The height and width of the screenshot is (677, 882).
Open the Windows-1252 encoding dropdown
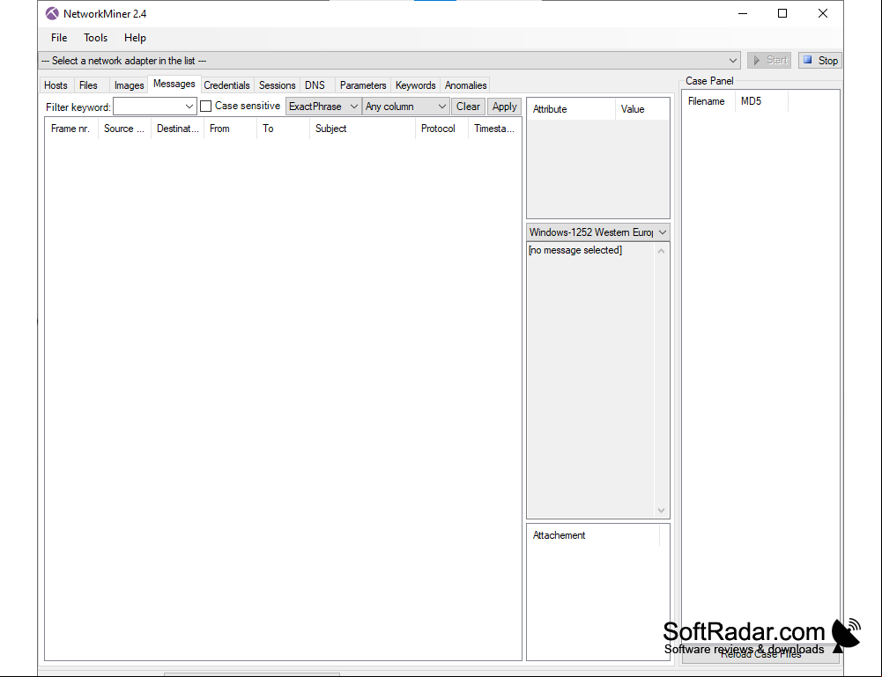tap(598, 232)
